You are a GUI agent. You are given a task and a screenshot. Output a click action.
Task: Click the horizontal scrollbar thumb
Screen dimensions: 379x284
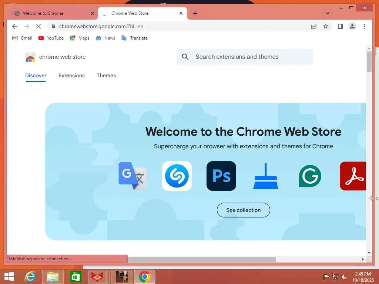point(202,259)
